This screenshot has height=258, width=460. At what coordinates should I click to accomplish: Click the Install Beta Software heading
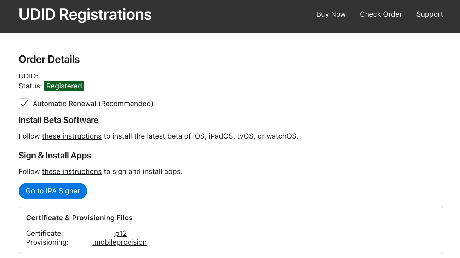point(58,120)
